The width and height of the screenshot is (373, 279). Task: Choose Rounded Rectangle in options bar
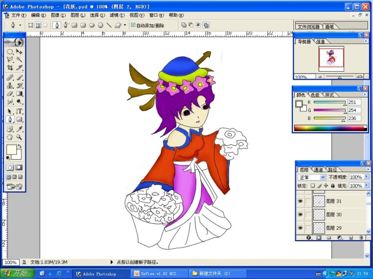click(x=83, y=25)
